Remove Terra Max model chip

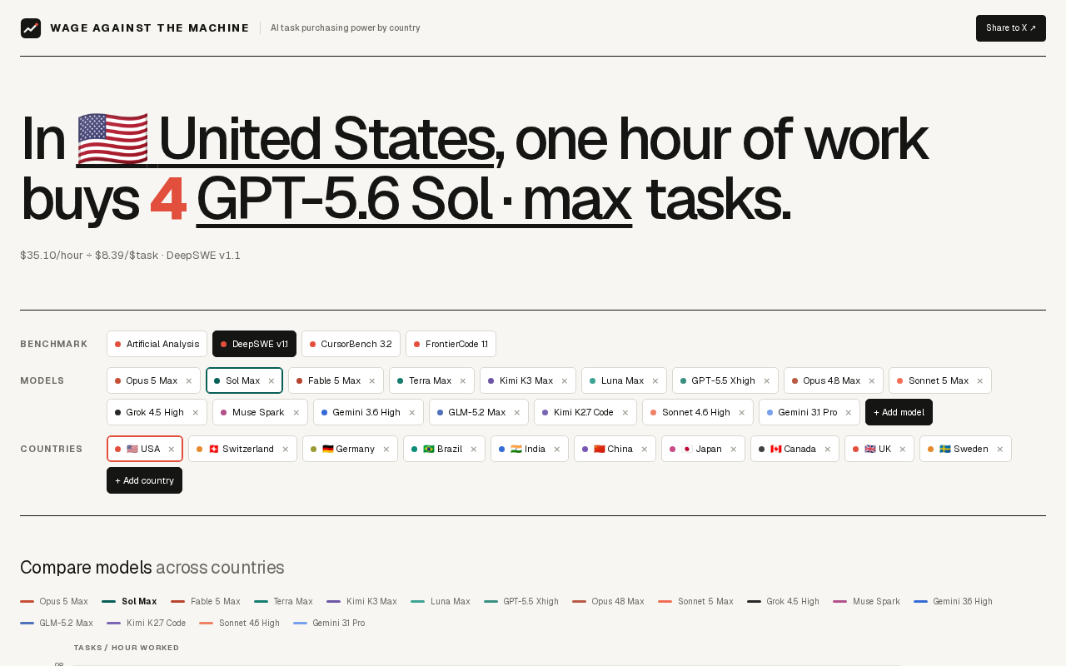(463, 380)
